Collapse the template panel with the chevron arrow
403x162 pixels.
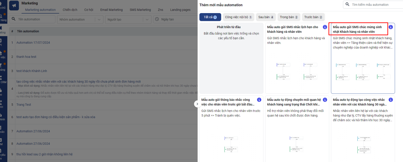click(x=197, y=104)
